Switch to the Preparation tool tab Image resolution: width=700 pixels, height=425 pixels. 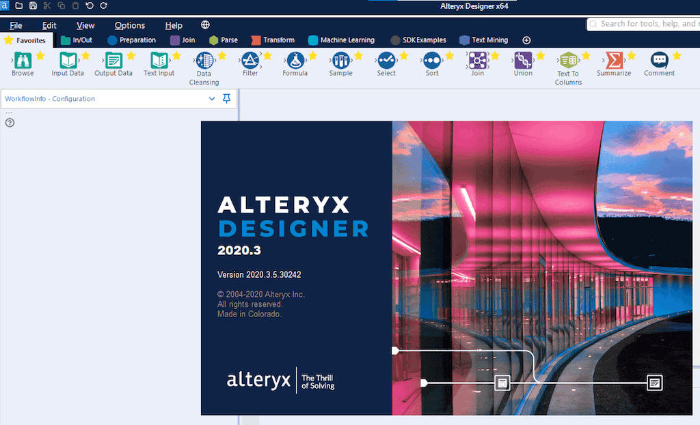click(x=132, y=40)
